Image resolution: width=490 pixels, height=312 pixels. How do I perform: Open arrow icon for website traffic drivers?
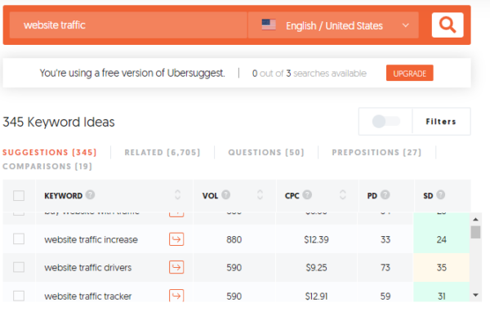point(176,267)
